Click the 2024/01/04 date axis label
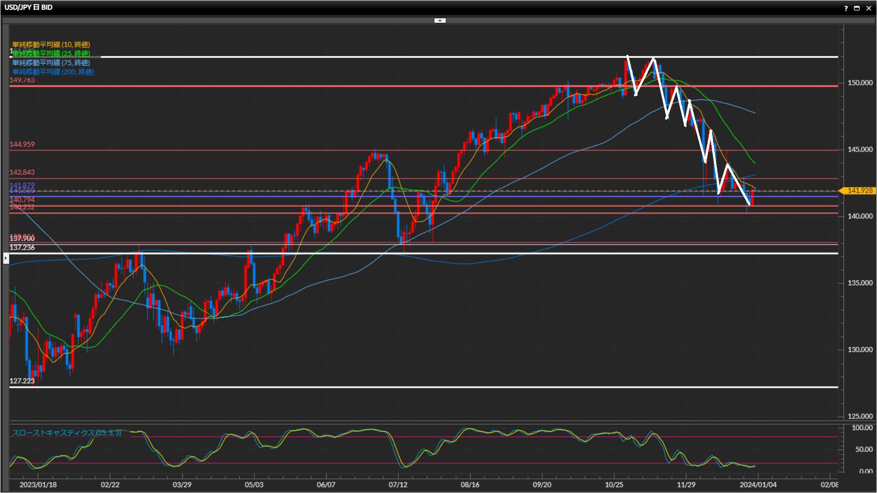 point(758,484)
